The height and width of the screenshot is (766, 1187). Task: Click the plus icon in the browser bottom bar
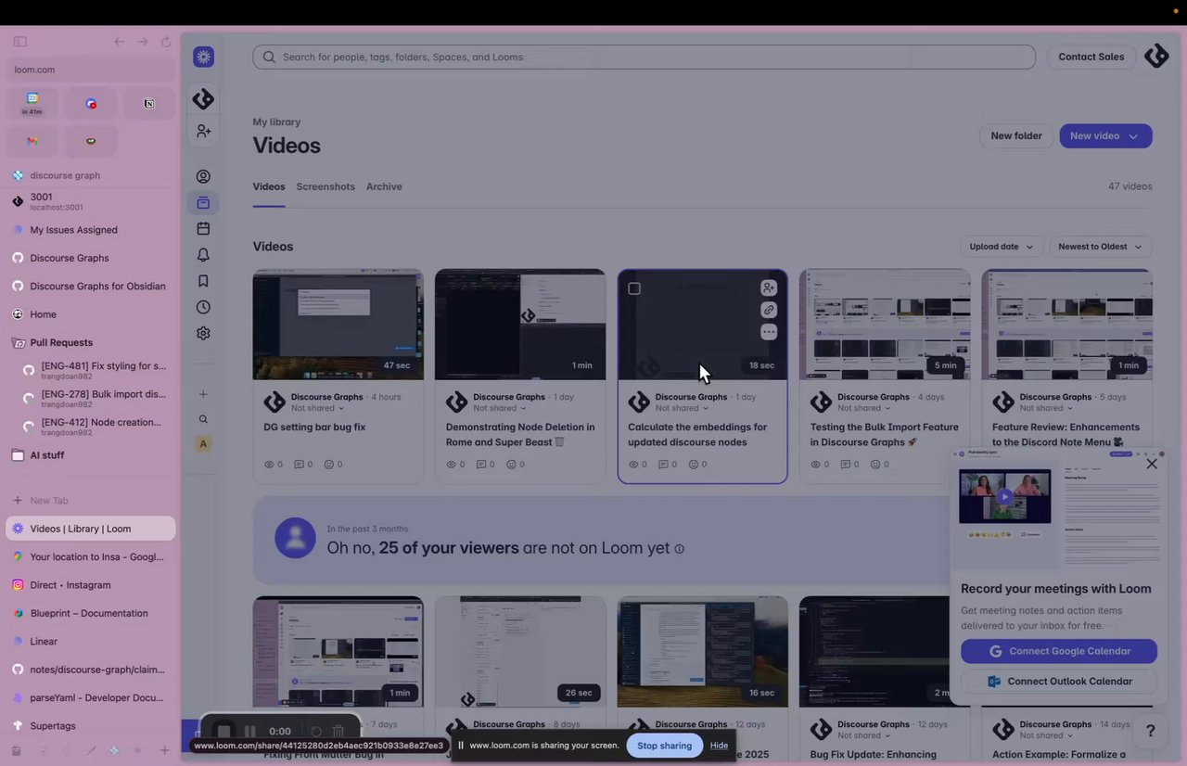(x=164, y=750)
